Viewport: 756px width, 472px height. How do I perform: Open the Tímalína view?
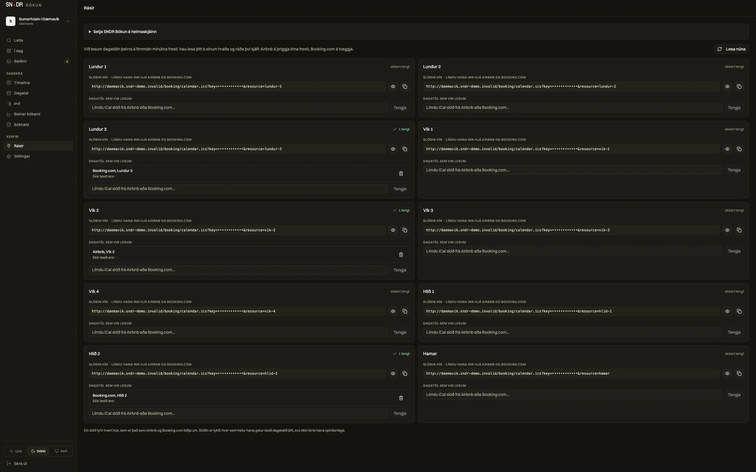click(x=38, y=83)
